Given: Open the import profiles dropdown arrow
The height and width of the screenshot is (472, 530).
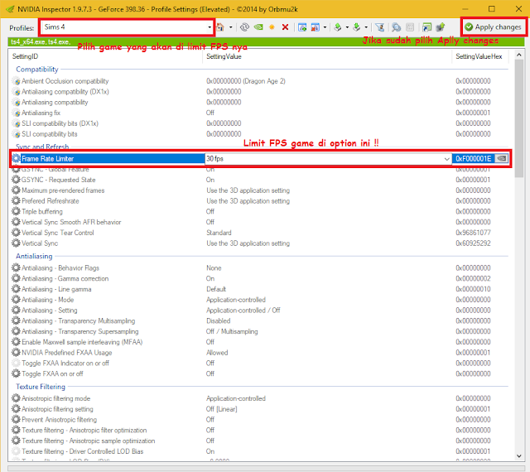Looking at the screenshot, I should pos(366,27).
